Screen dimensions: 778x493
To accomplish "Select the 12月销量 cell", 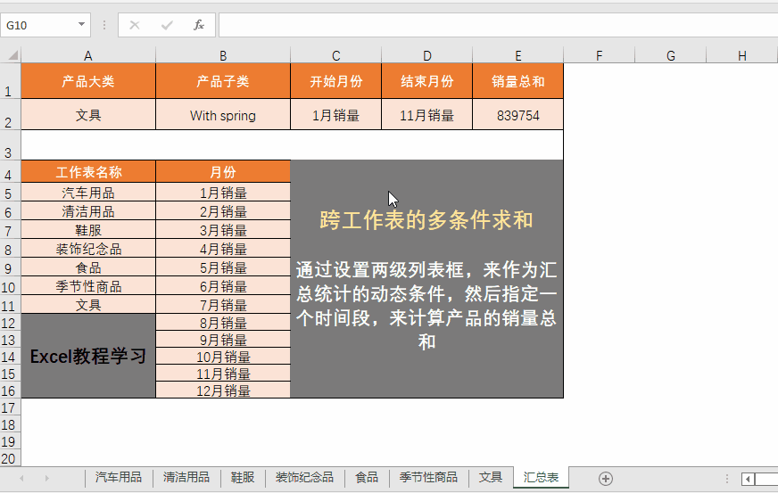I will pyautogui.click(x=223, y=390).
